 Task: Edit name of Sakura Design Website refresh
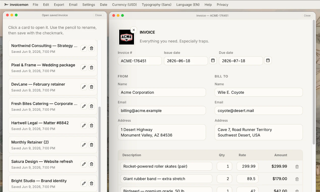[x=84, y=164]
